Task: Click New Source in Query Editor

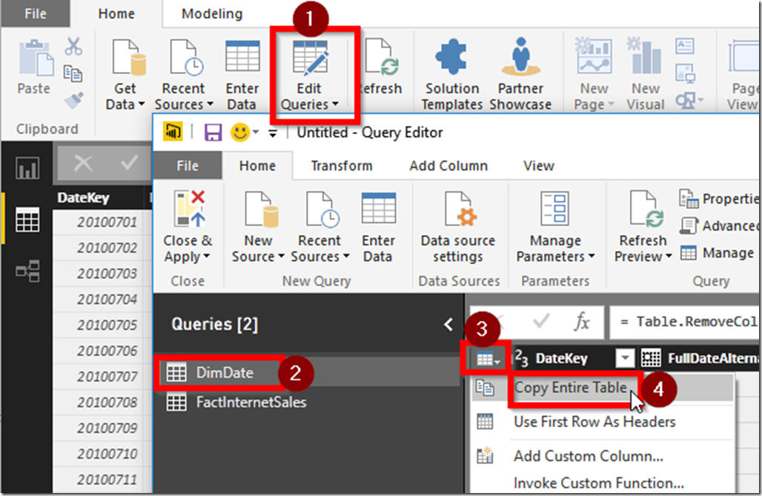Action: pyautogui.click(x=257, y=227)
